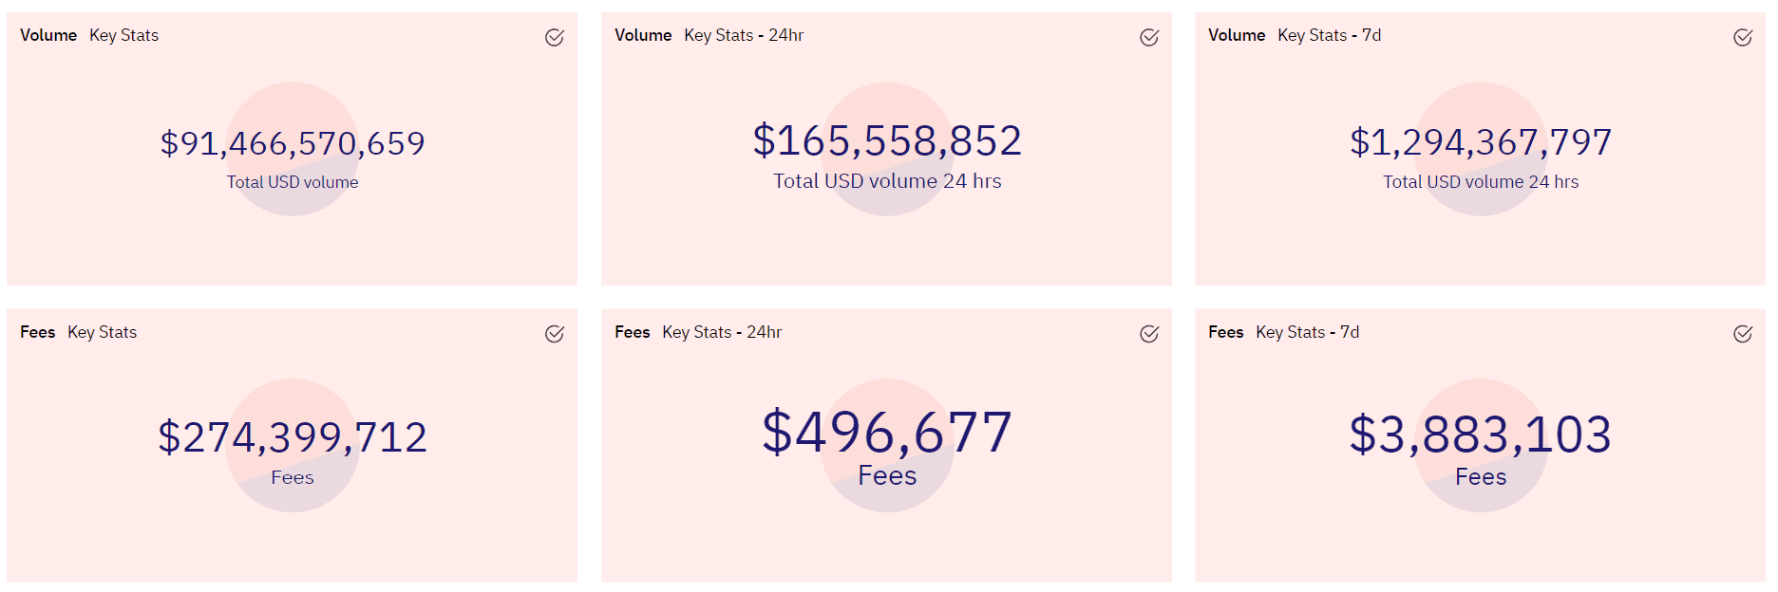Screen dimensions: 1778x592
Task: Open the 'Volume Key Stats - 24hr' title
Action: tap(709, 35)
